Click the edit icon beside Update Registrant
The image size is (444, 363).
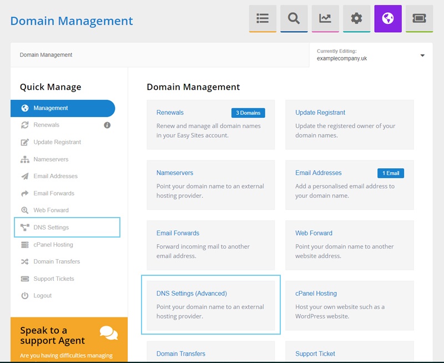click(25, 142)
